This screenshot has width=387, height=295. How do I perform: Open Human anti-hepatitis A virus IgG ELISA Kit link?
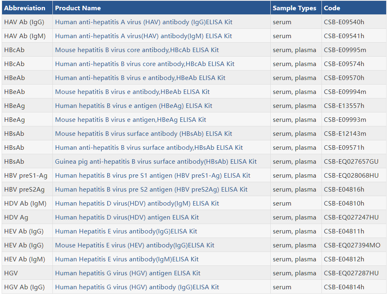click(x=144, y=22)
